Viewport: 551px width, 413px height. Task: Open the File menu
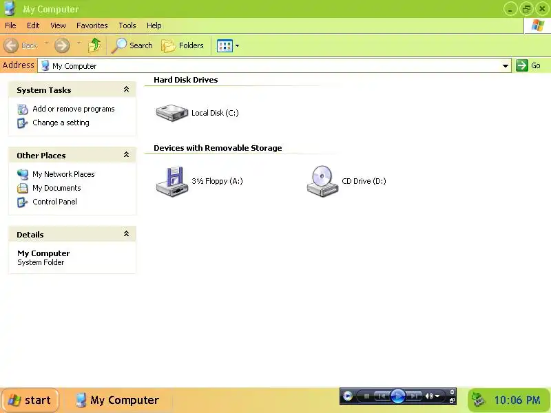(x=10, y=25)
